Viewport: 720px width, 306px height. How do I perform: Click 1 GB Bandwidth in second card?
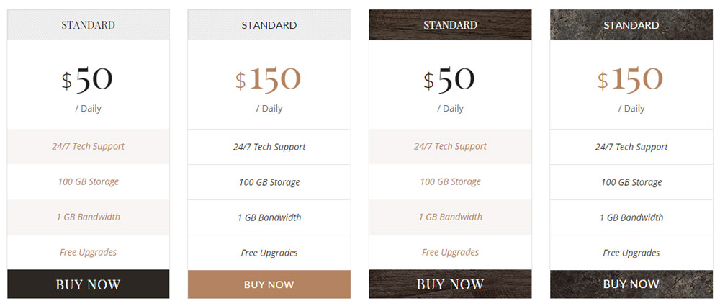(x=269, y=217)
